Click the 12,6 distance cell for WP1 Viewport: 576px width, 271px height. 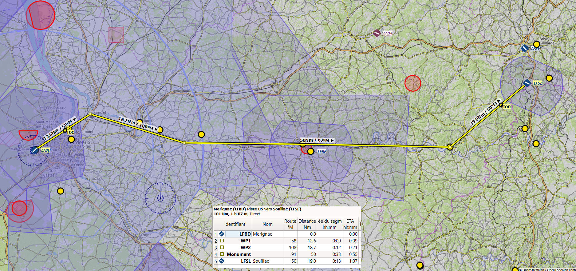click(307, 241)
